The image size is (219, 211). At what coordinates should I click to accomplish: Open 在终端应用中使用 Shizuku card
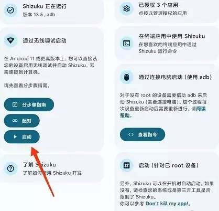pyautogui.click(x=167, y=44)
